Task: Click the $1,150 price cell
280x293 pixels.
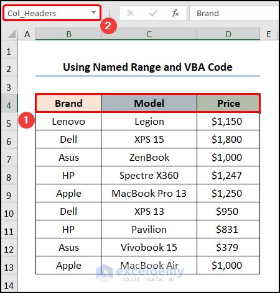Action: tap(228, 121)
